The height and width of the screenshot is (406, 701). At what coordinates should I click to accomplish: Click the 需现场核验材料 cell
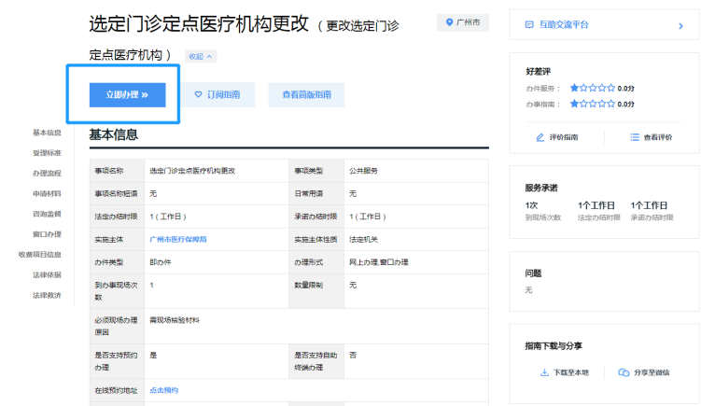(316, 326)
